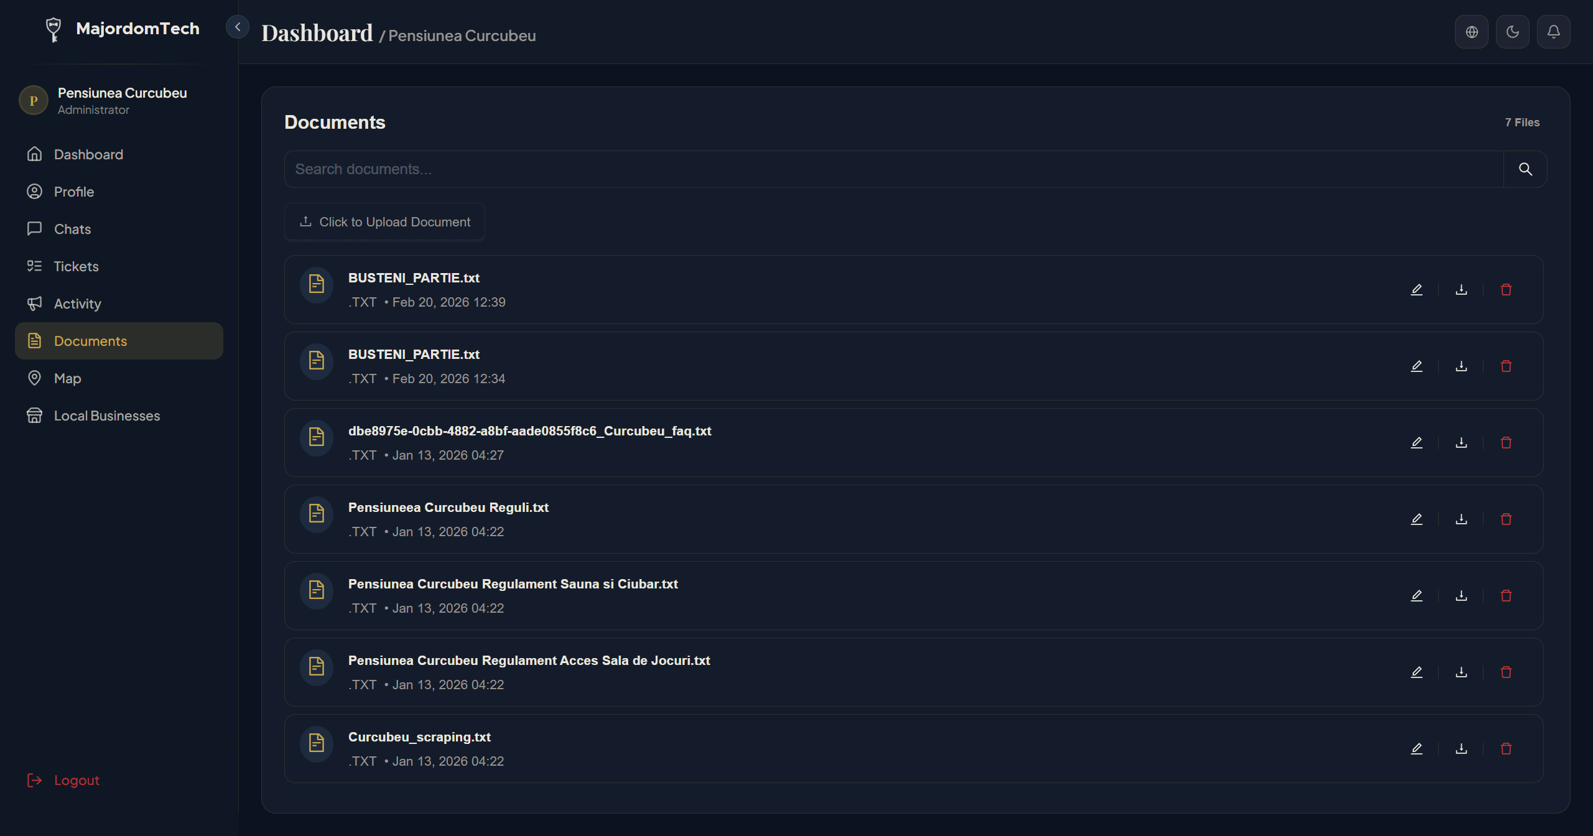Collapse the sidebar with the chevron arrow
This screenshot has width=1593, height=836.
click(x=237, y=26)
